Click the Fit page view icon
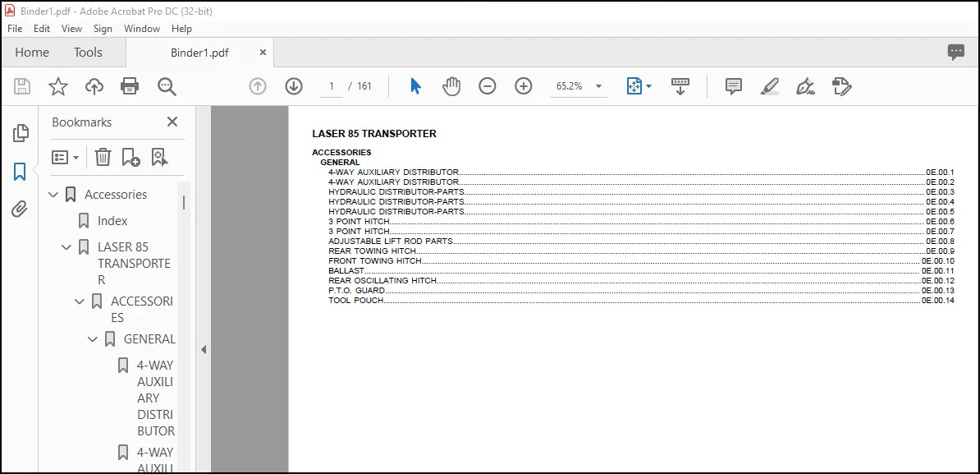This screenshot has height=474, width=980. tap(634, 86)
